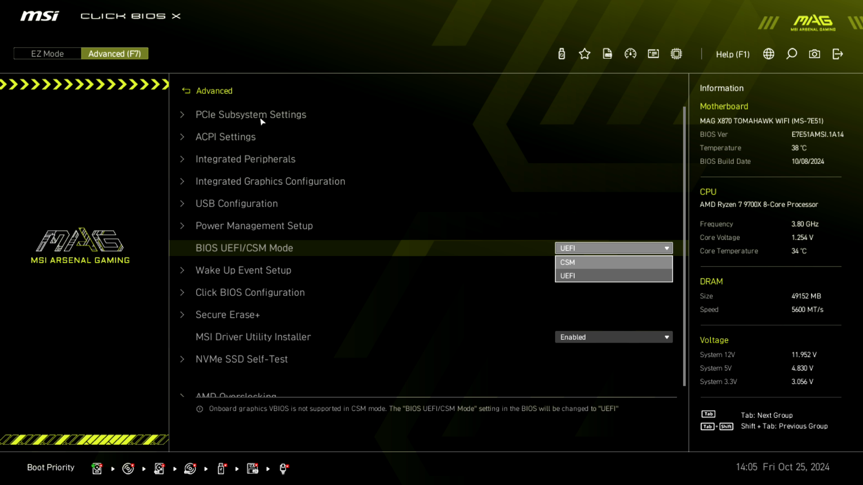Expand ACPI Settings menu
This screenshot has width=863, height=485.
[226, 137]
